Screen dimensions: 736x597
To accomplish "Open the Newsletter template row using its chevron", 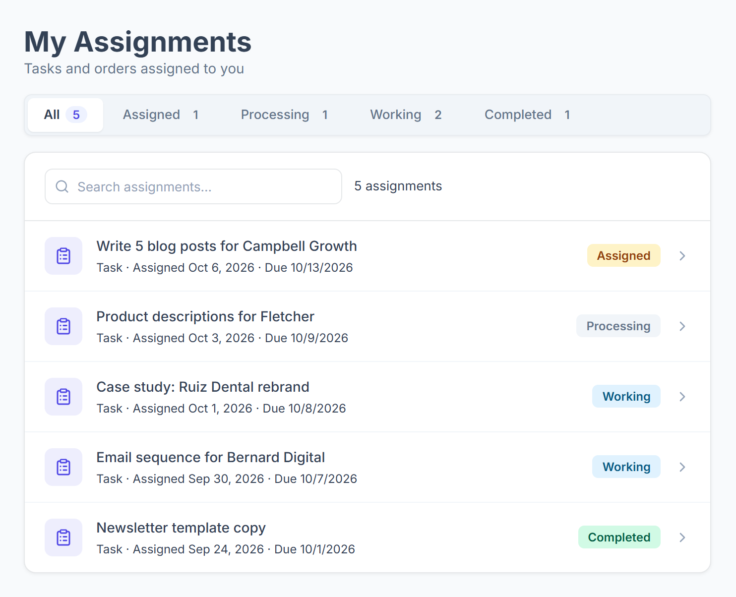I will 682,537.
